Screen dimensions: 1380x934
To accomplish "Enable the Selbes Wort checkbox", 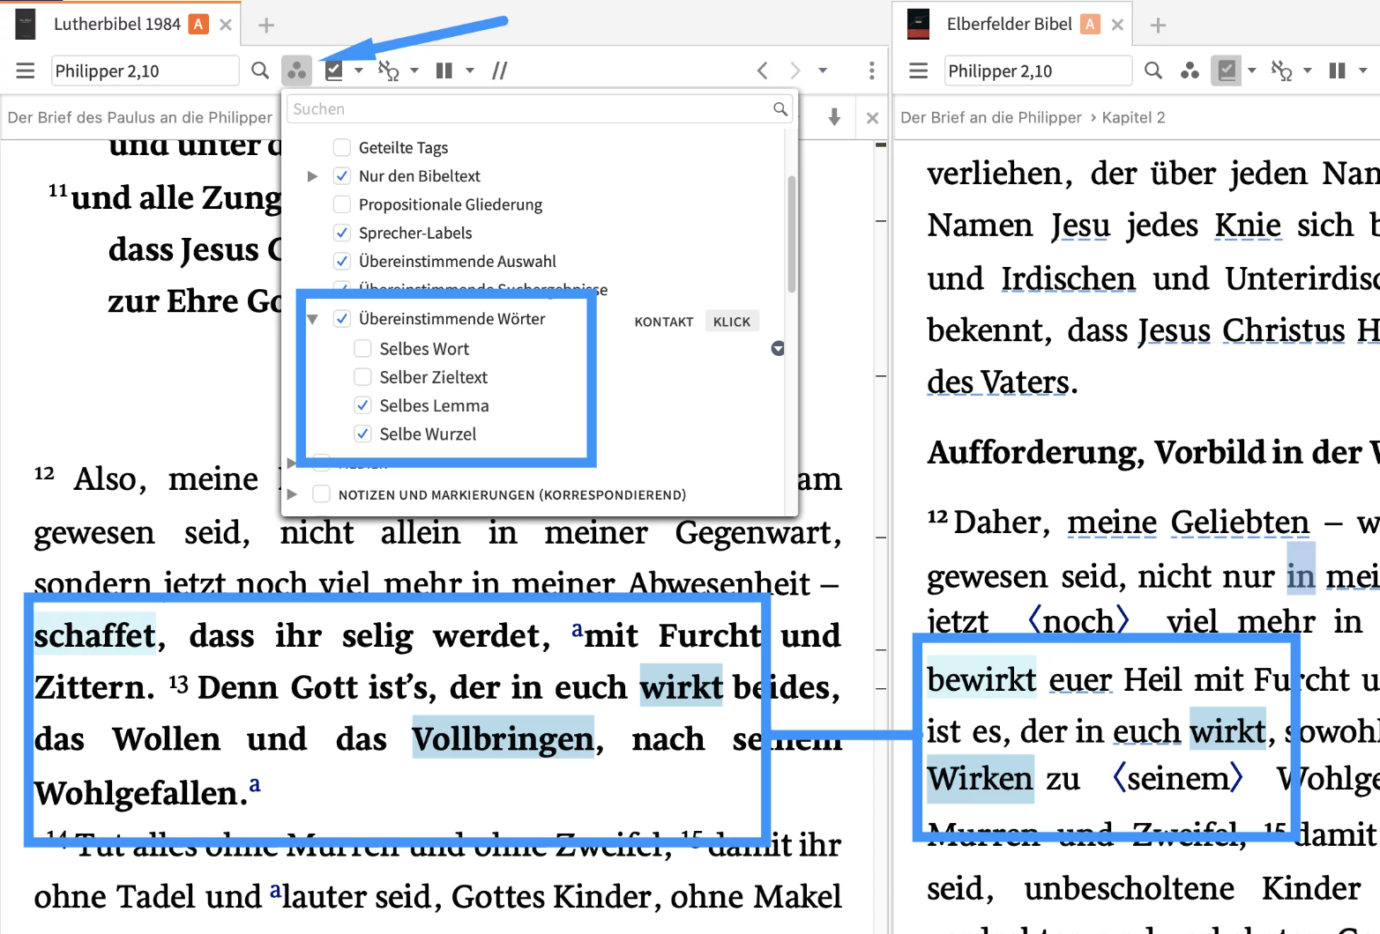I will point(362,349).
